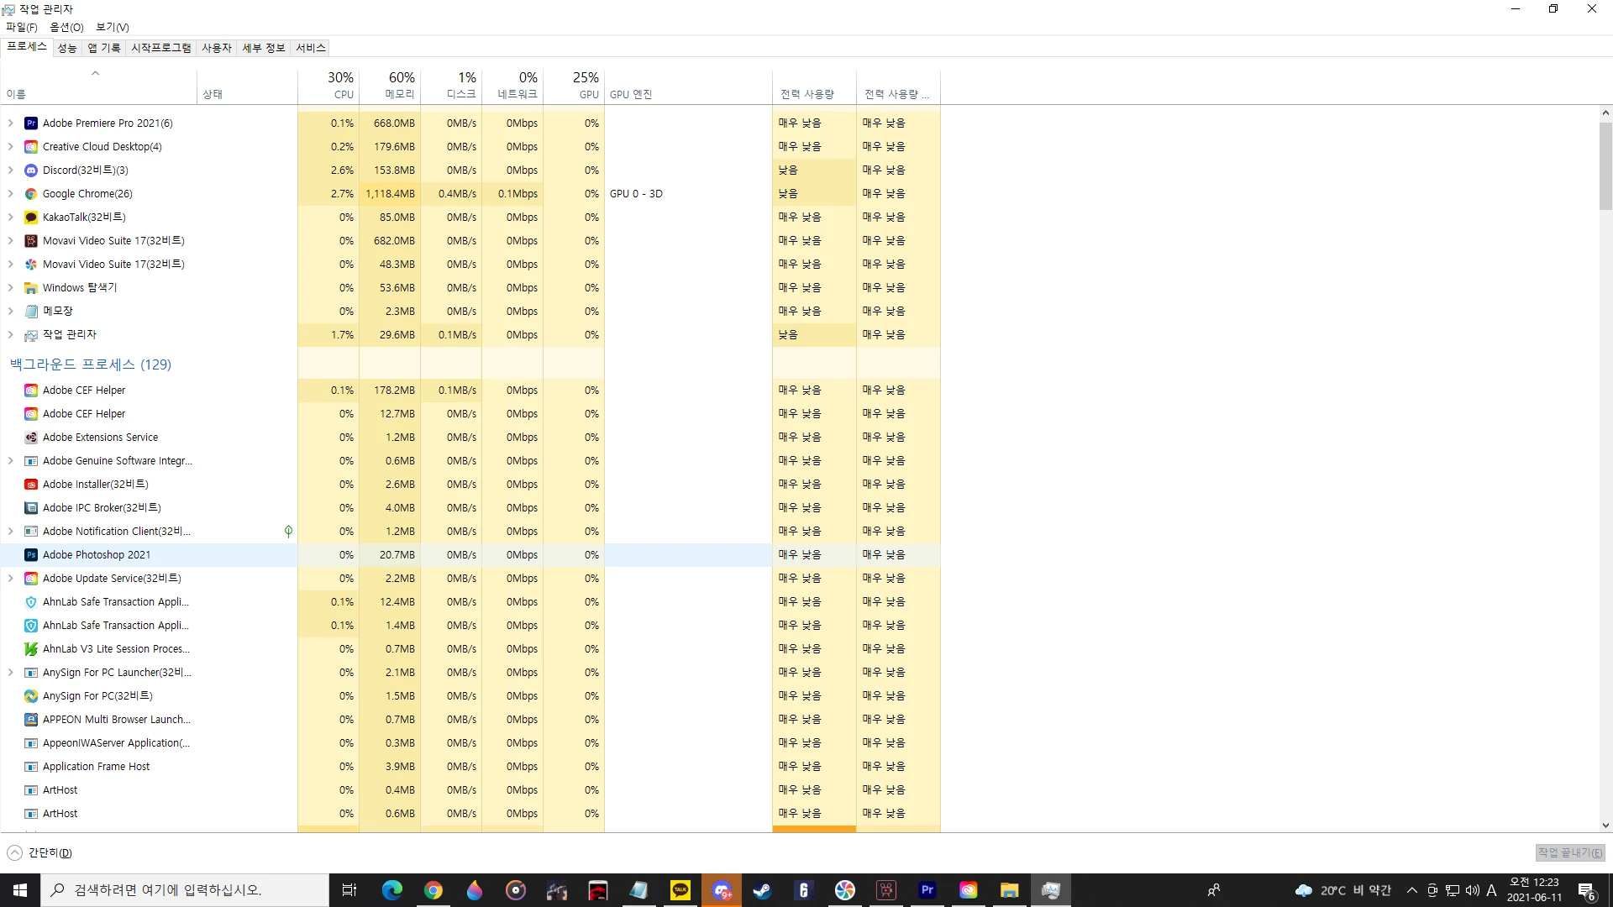The image size is (1613, 907).
Task: Click the 작업 끝내기 button
Action: click(1569, 852)
